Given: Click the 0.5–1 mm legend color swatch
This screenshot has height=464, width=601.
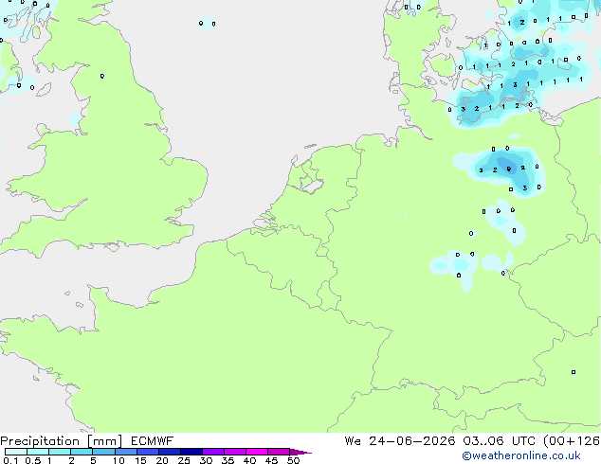Looking at the screenshot, I should [x=38, y=452].
